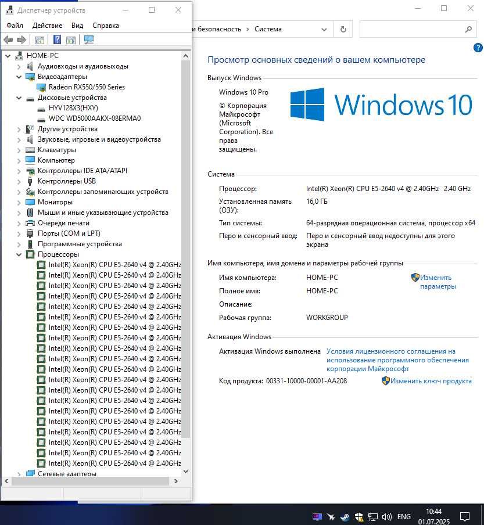484x525 pixels.
Task: Select Контроллеры IDE ATA/ATAPI node
Action: pyautogui.click(x=83, y=171)
